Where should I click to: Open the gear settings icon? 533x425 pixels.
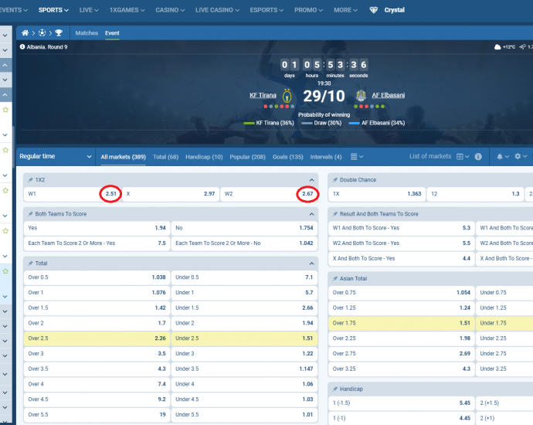(x=518, y=156)
